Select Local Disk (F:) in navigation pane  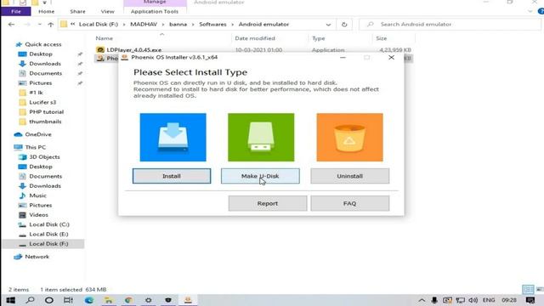(48, 244)
